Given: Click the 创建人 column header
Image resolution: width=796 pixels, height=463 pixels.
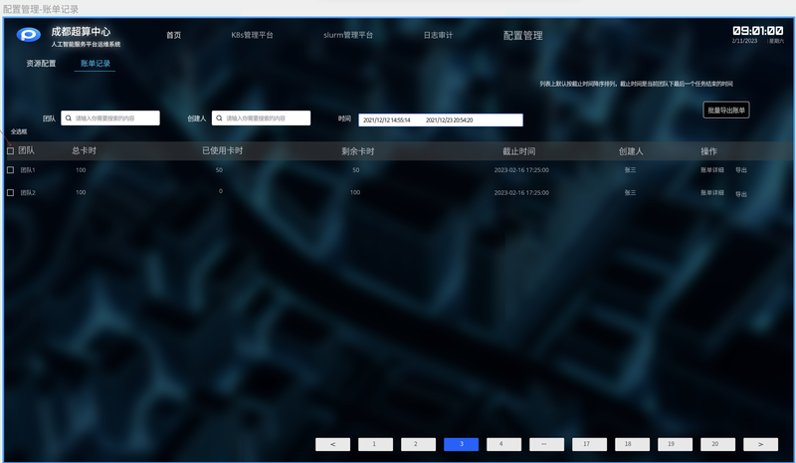Looking at the screenshot, I should 631,151.
